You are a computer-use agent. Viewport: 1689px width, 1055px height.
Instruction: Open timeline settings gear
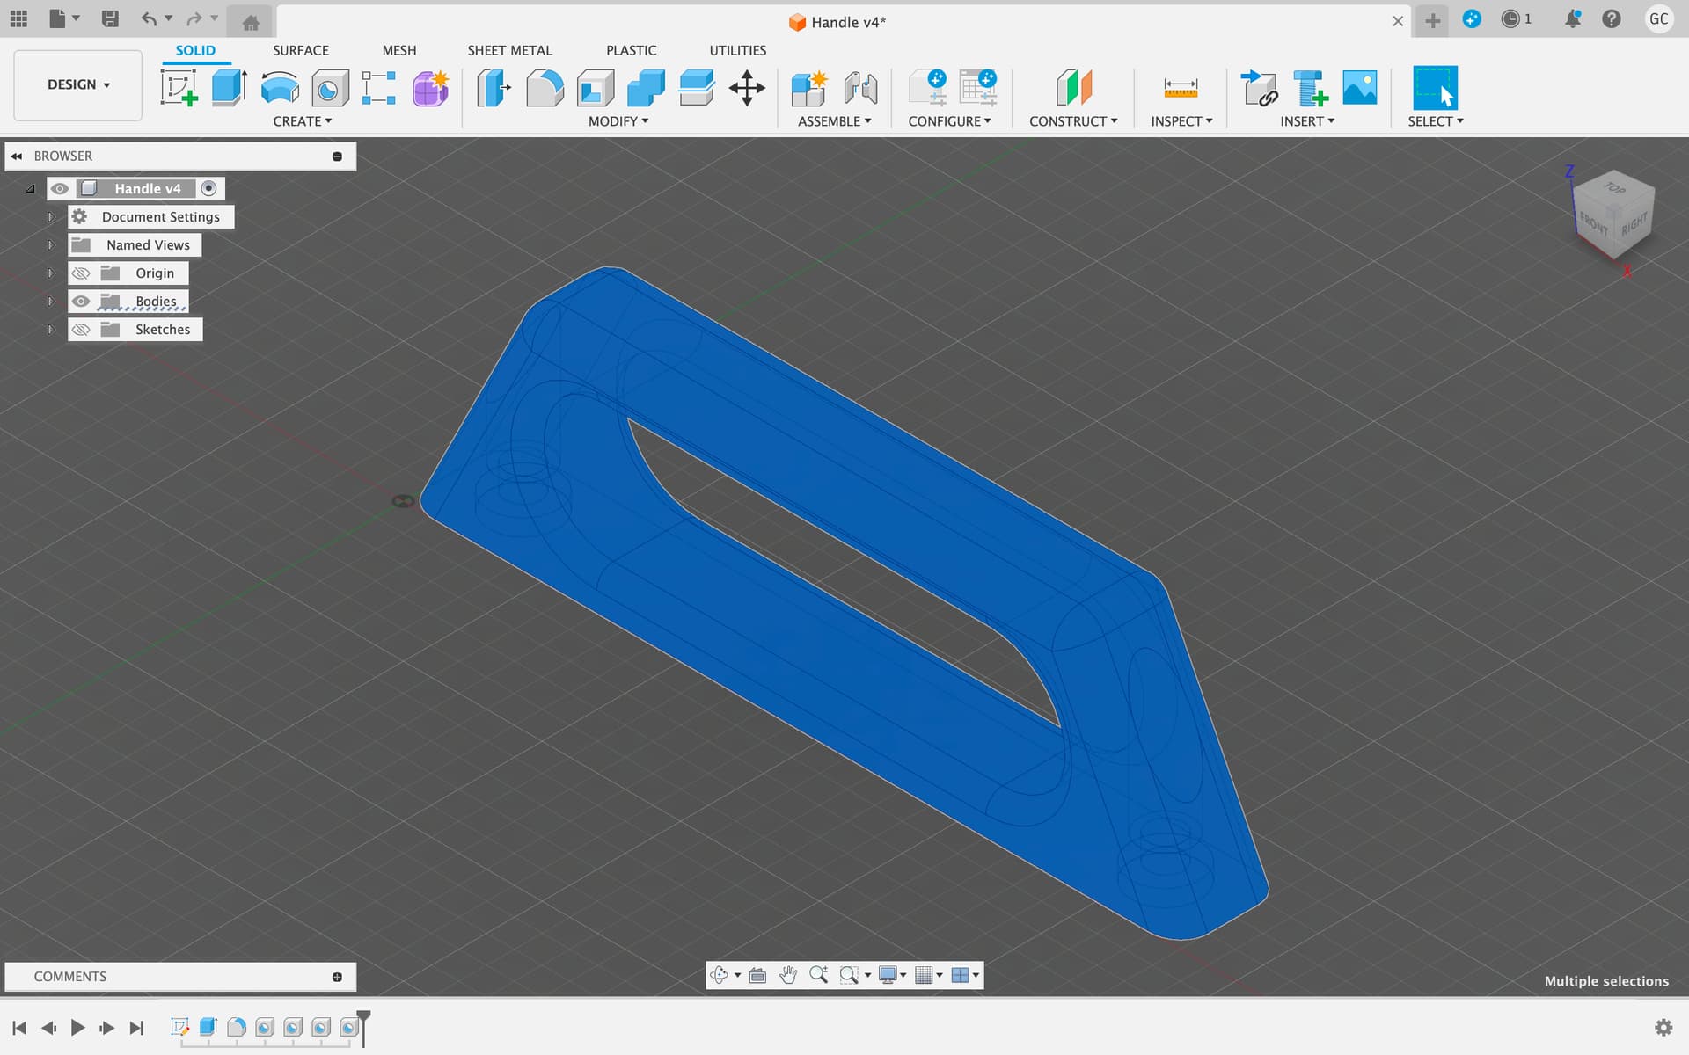pos(1663,1027)
